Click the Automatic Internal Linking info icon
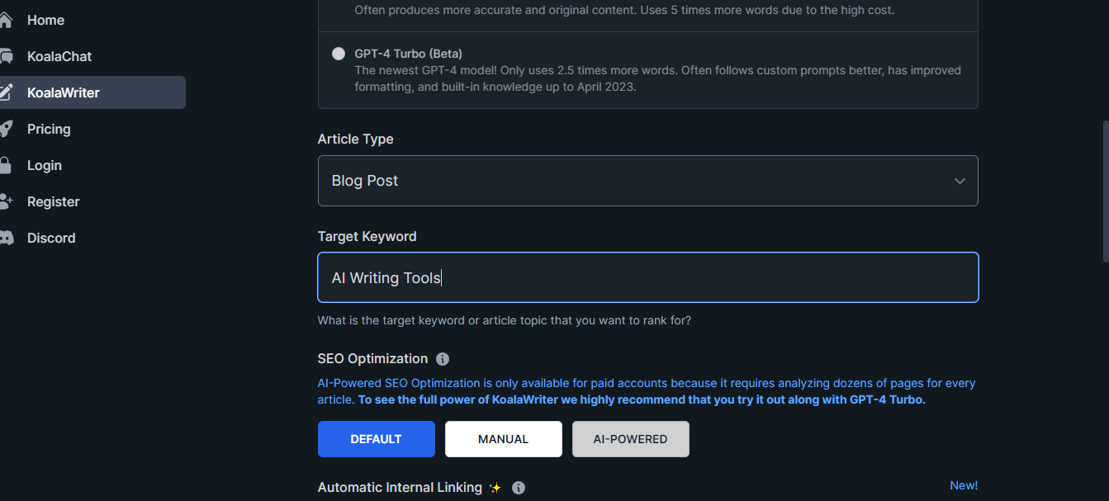Screen dimensions: 1109x501 (519, 488)
